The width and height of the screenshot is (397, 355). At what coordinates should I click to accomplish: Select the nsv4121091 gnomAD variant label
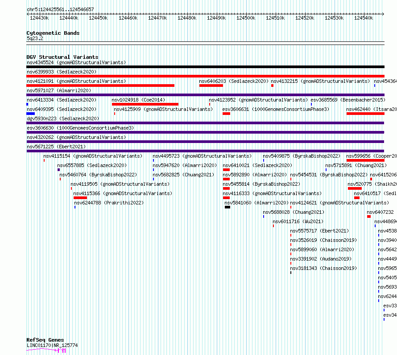click(76, 81)
